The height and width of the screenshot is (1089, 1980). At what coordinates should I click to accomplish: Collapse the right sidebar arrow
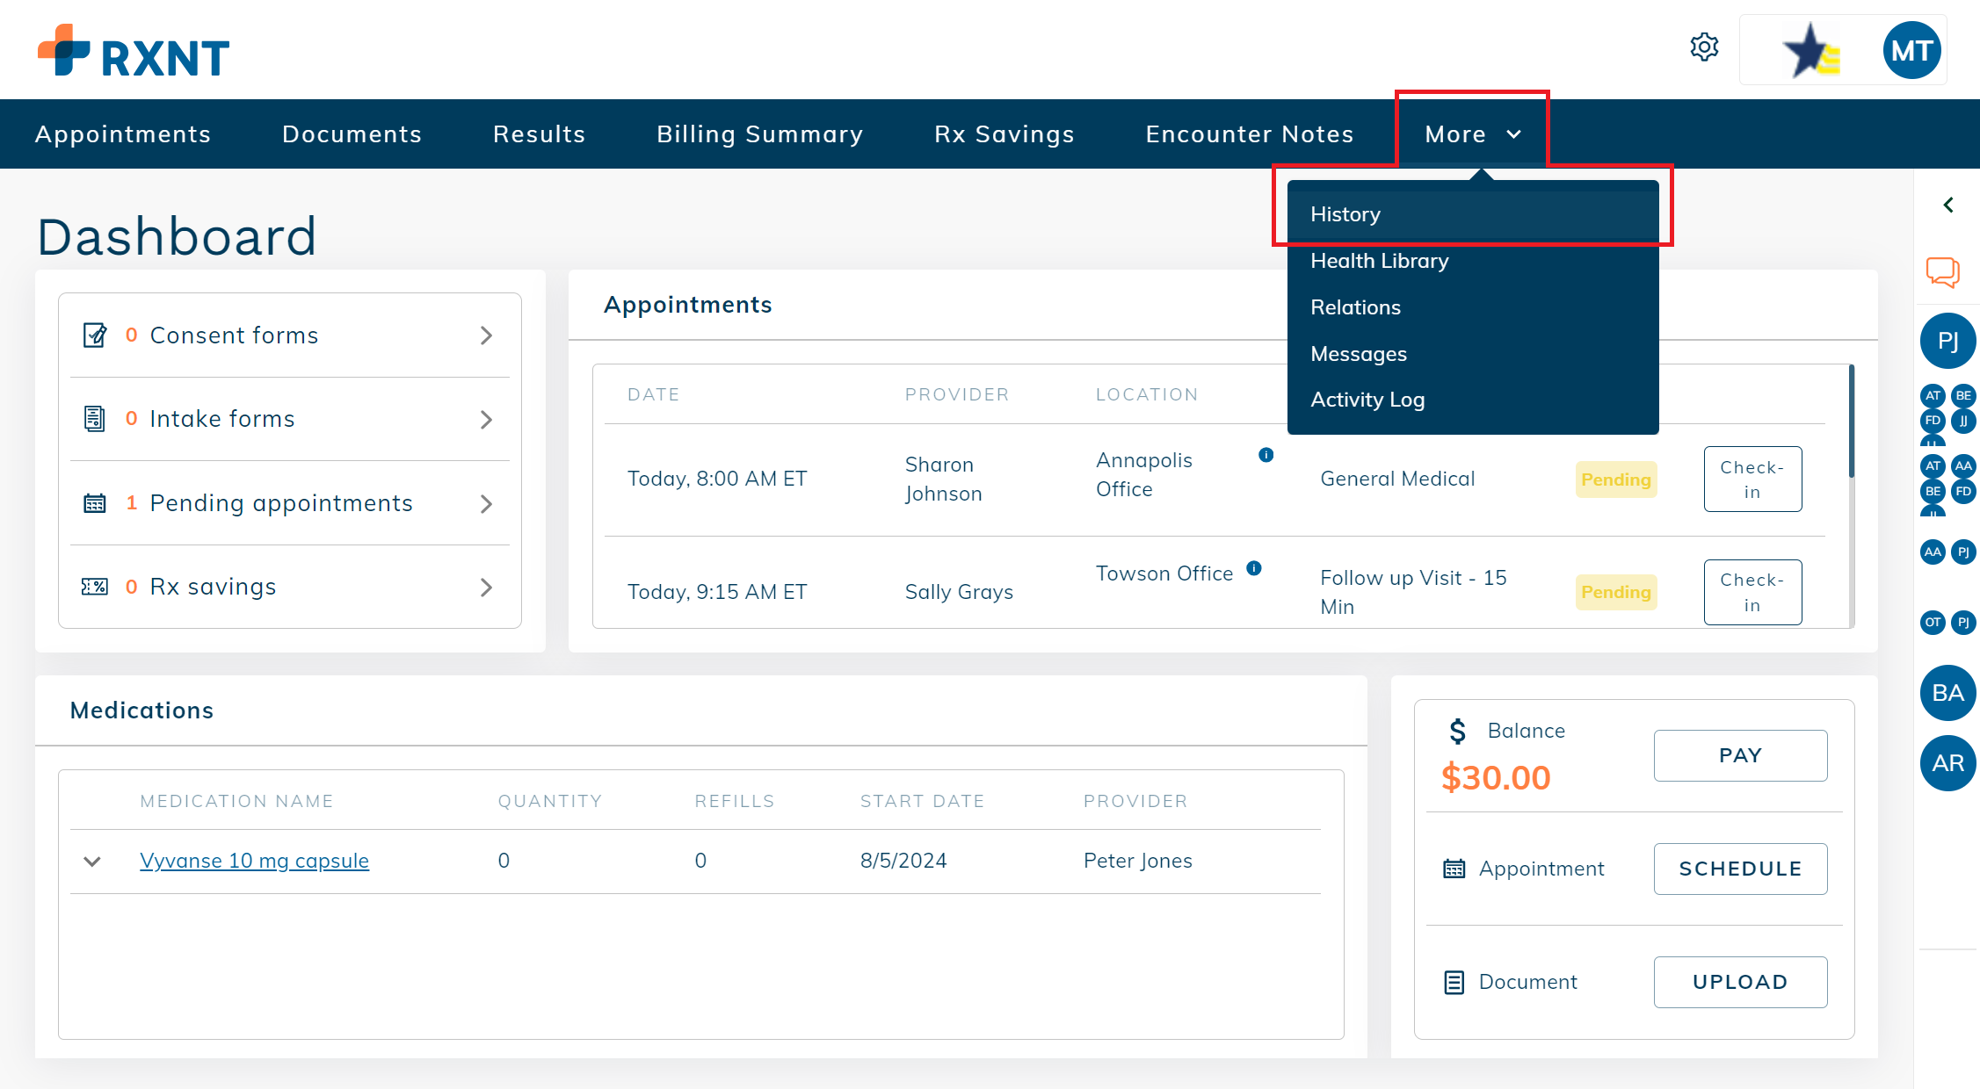(x=1948, y=206)
